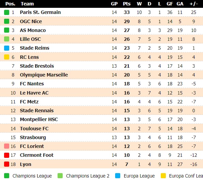The height and width of the screenshot is (184, 203).
Task: Open Olympique Marseille team name
Action: click(x=44, y=75)
